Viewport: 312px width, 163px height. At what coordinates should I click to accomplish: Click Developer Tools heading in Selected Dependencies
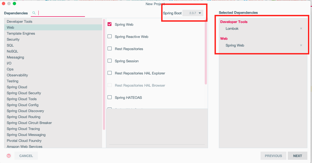click(x=234, y=22)
